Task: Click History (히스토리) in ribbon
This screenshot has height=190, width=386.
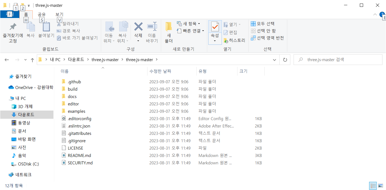Action: (x=234, y=40)
